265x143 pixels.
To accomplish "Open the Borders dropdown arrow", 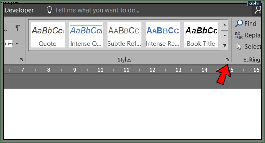I will 17,43.
